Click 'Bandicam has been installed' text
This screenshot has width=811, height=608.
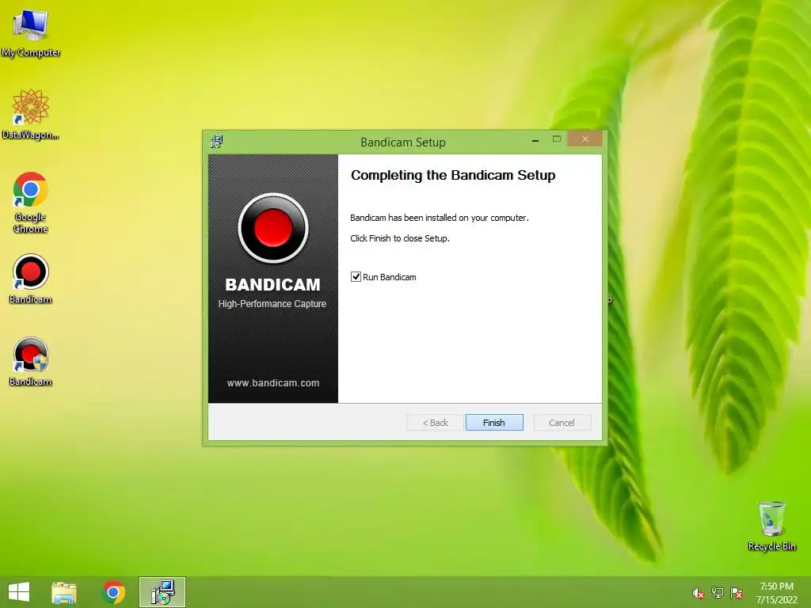pos(439,218)
